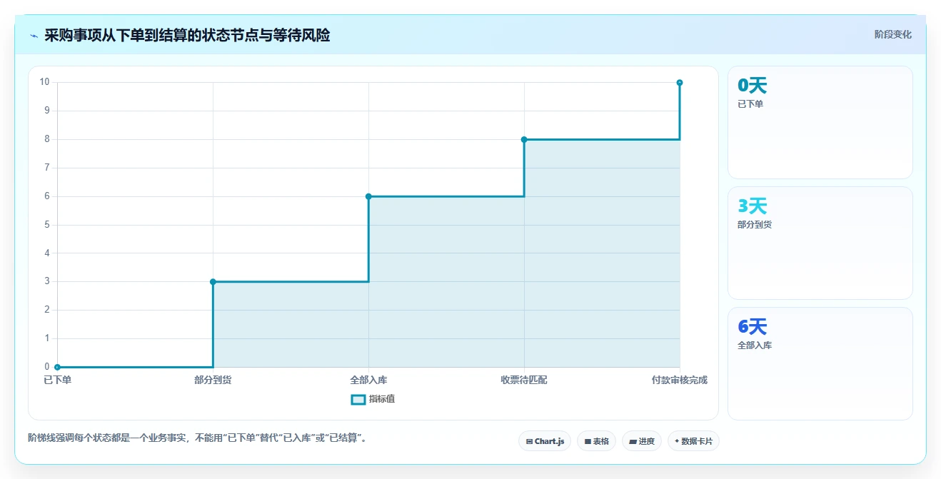Click the y-axis value 10

pyautogui.click(x=44, y=82)
